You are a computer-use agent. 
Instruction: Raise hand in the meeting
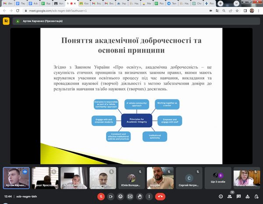click(140, 197)
